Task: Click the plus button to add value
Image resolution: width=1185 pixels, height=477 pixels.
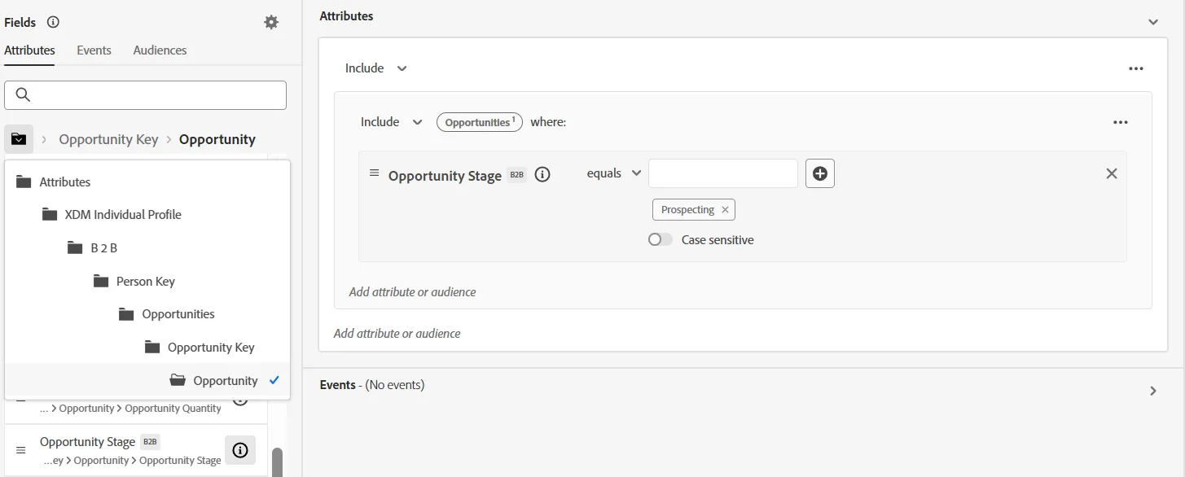Action: coord(820,173)
